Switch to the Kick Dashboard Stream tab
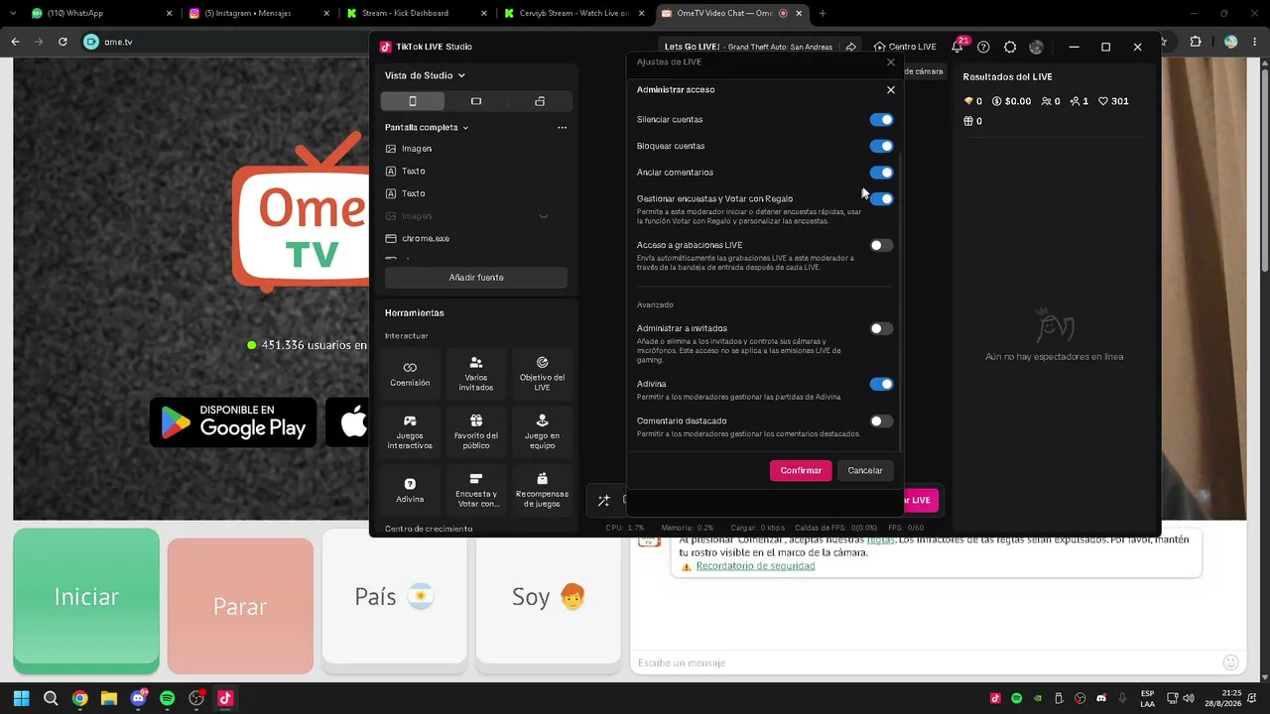This screenshot has height=714, width=1270. [417, 14]
